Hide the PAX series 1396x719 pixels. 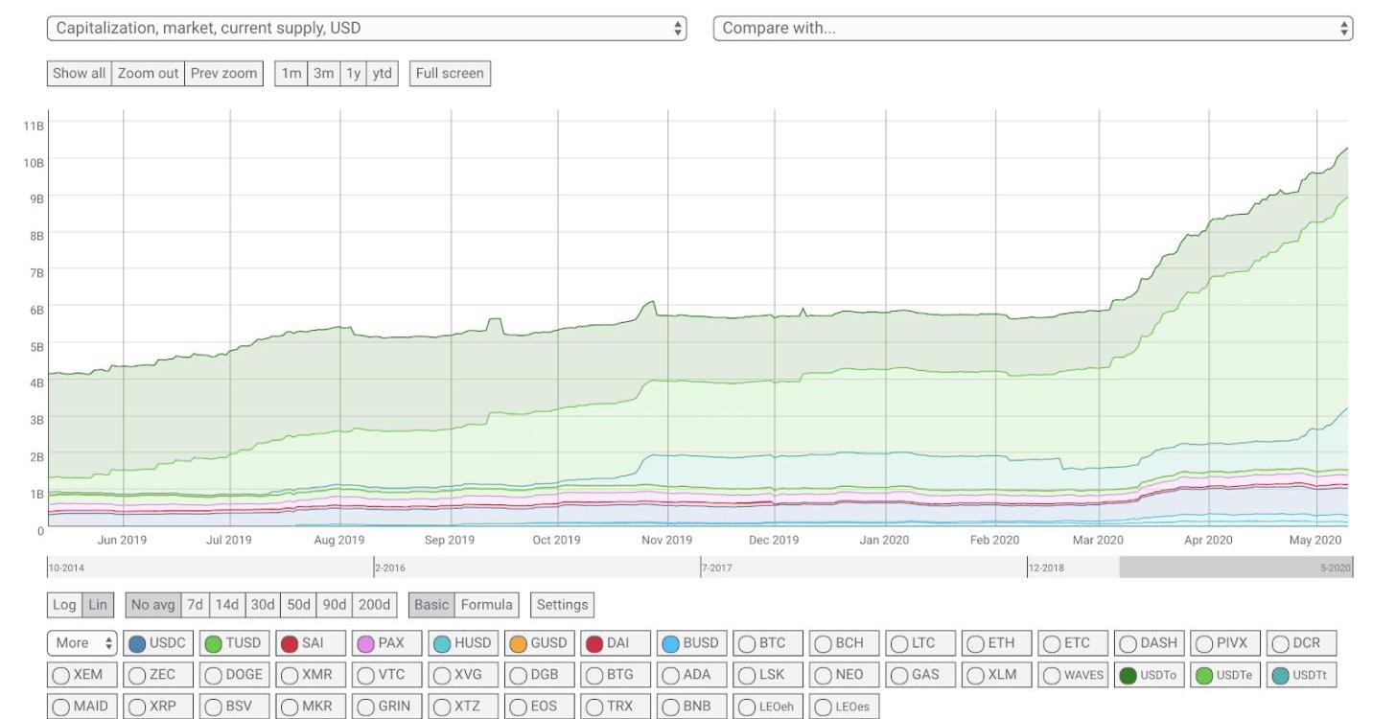(x=382, y=643)
